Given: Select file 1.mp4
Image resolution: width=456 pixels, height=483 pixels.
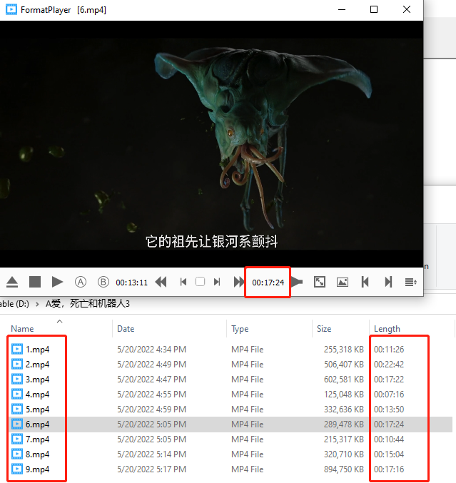Looking at the screenshot, I should pos(37,350).
